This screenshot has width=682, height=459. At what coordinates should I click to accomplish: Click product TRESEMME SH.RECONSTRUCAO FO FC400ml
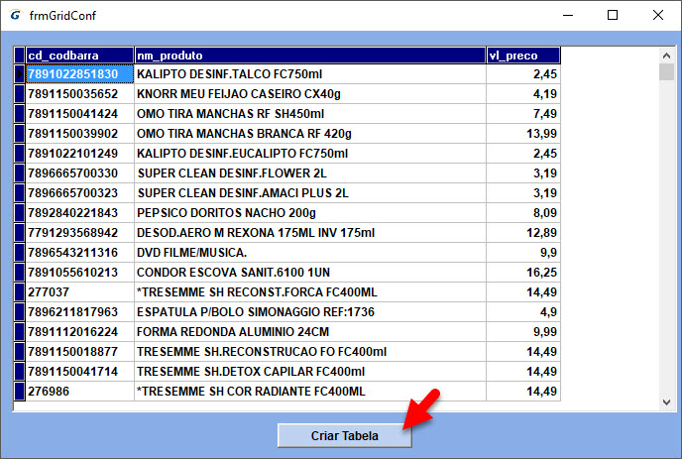[310, 352]
